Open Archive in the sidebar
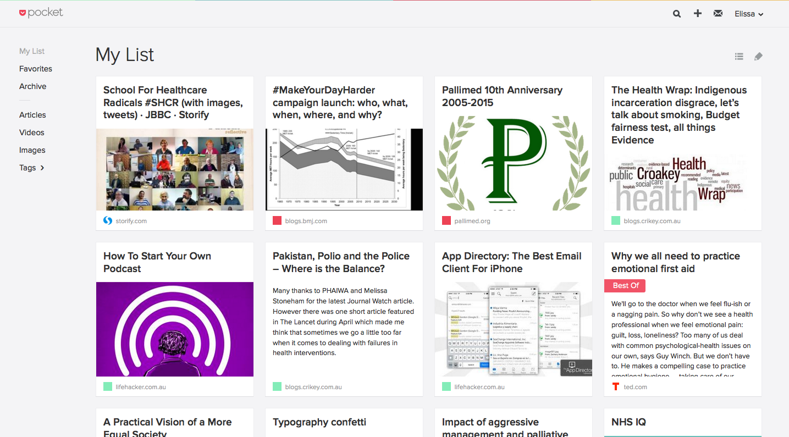789x437 pixels. tap(33, 86)
